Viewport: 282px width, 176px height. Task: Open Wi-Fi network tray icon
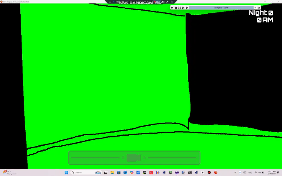pyautogui.click(x=256, y=173)
